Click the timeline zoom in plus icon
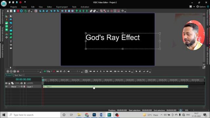This screenshot has height=118, width=210. pyautogui.click(x=8, y=71)
